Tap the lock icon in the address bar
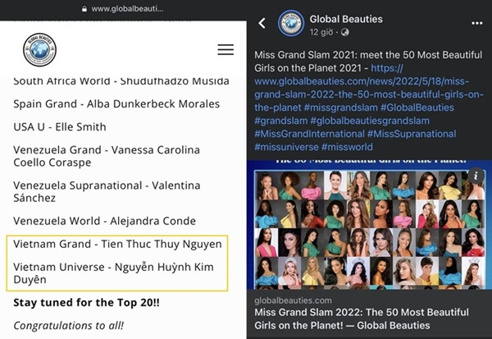Viewport: 492px width, 339px height. (84, 8)
